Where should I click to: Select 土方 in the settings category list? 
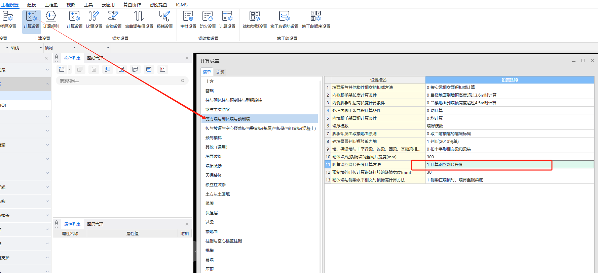210,81
